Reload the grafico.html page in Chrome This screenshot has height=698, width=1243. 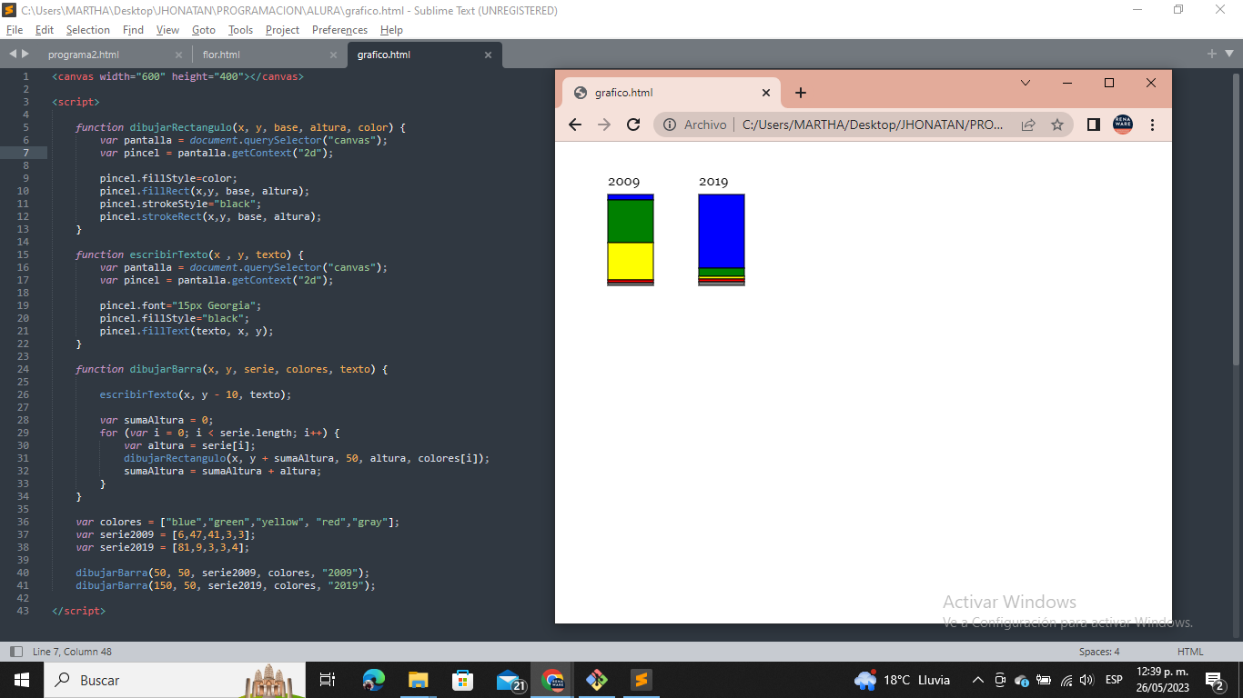(634, 125)
